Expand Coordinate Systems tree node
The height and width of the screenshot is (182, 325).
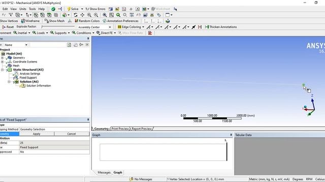pyautogui.click(x=2, y=62)
